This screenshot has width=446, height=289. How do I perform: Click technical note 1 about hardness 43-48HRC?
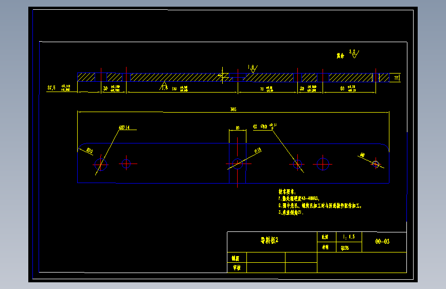[299, 198]
